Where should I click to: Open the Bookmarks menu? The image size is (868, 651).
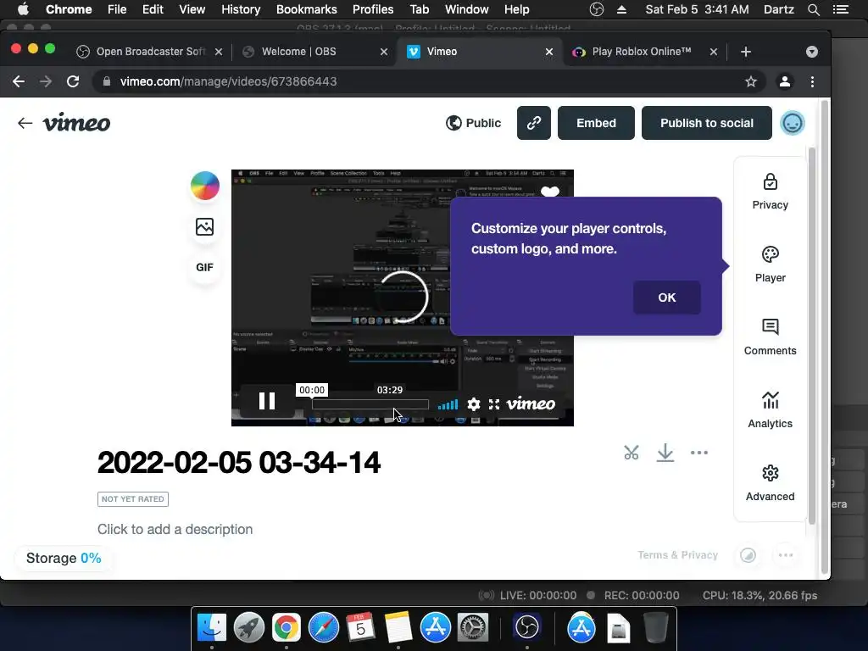(x=306, y=9)
